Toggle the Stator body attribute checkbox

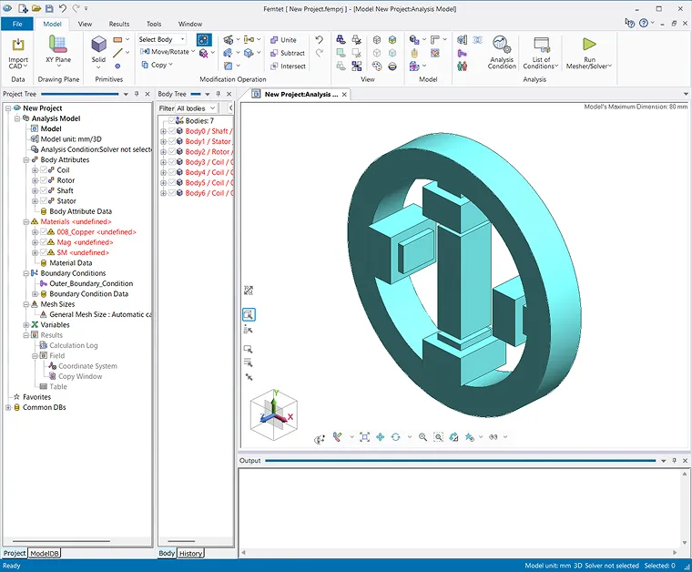44,200
